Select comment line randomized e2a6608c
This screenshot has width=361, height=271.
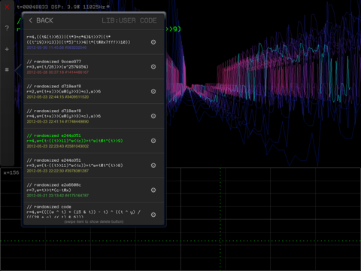[54, 185]
